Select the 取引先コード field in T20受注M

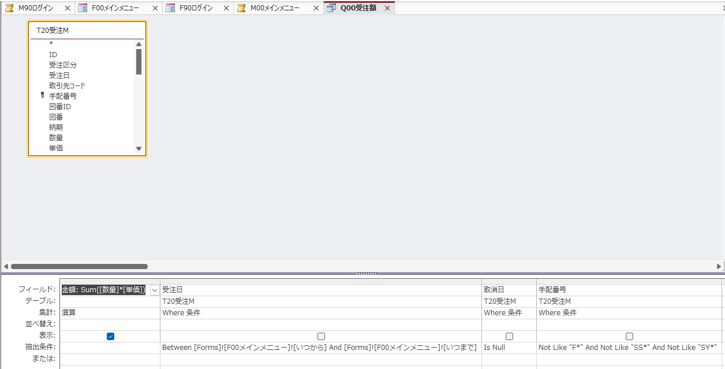(x=67, y=85)
